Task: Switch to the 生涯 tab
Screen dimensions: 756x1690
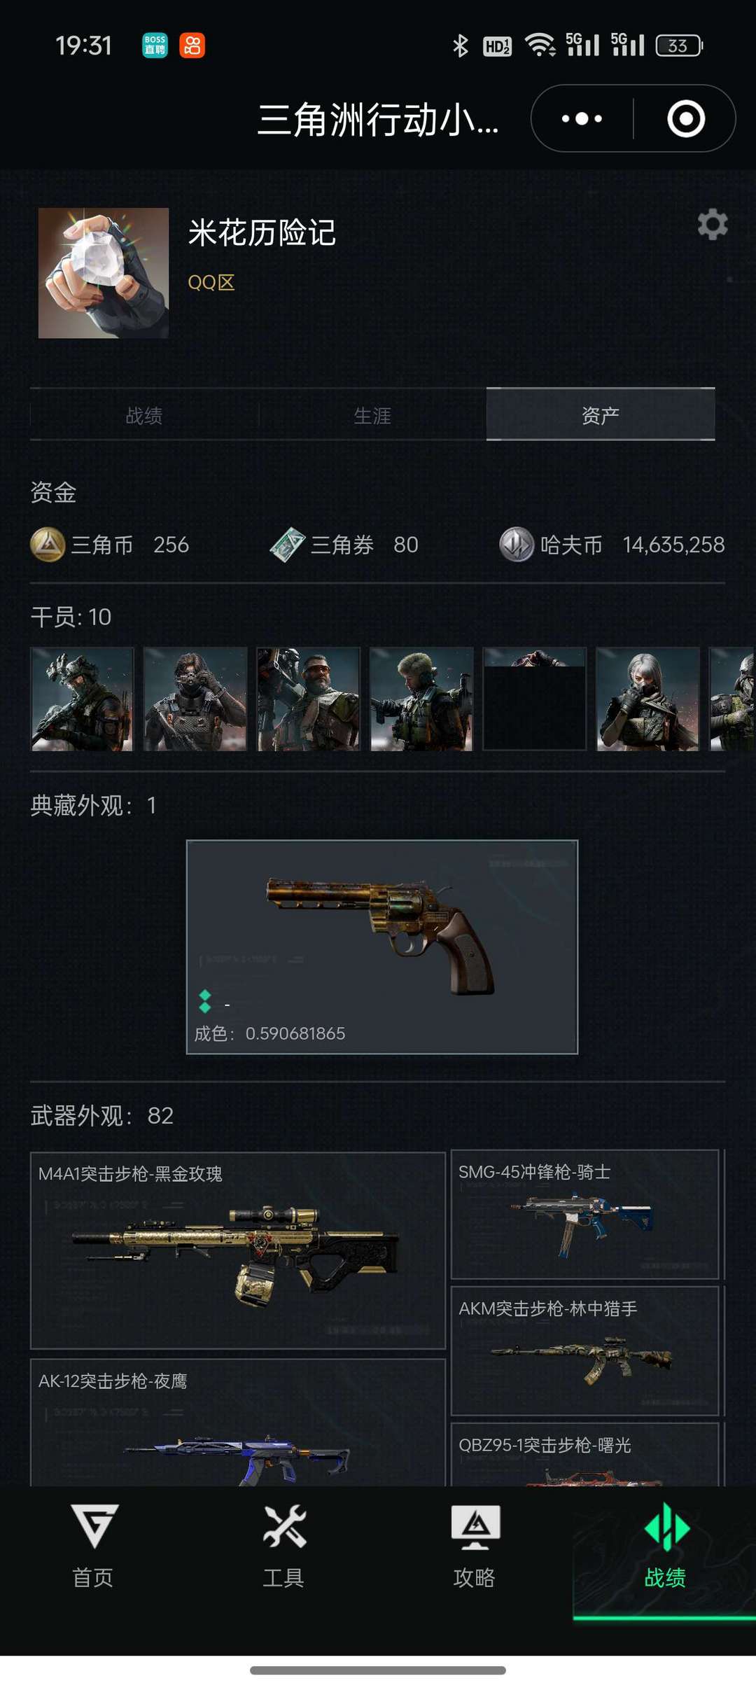Action: pos(372,415)
